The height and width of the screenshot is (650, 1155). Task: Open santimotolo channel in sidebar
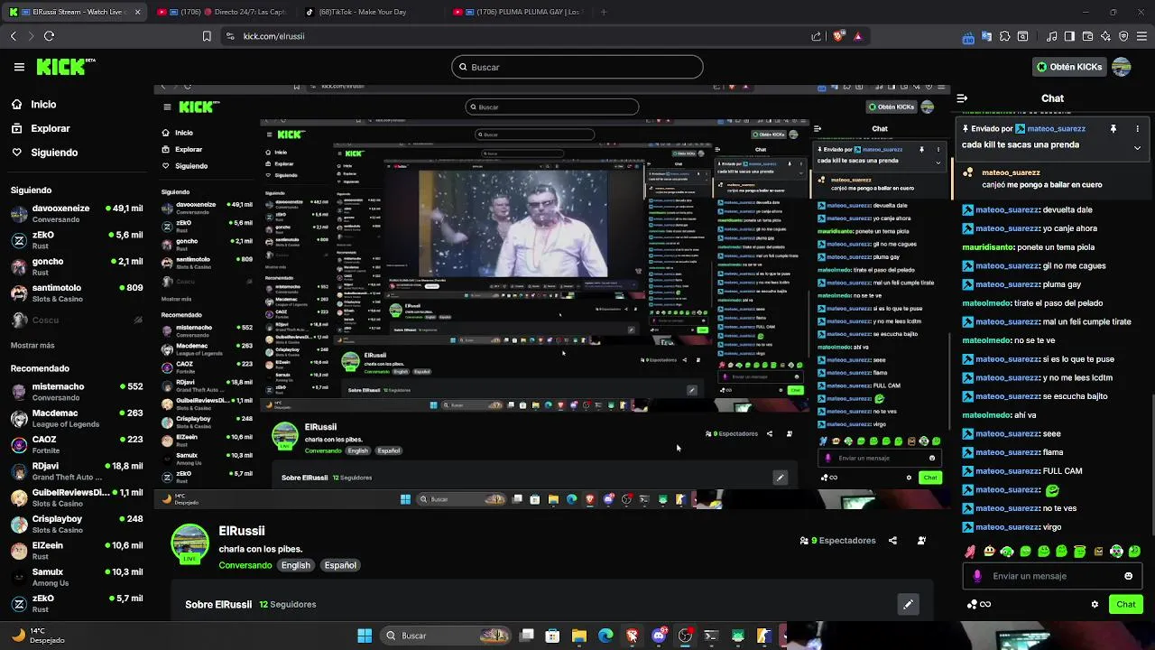pos(77,292)
